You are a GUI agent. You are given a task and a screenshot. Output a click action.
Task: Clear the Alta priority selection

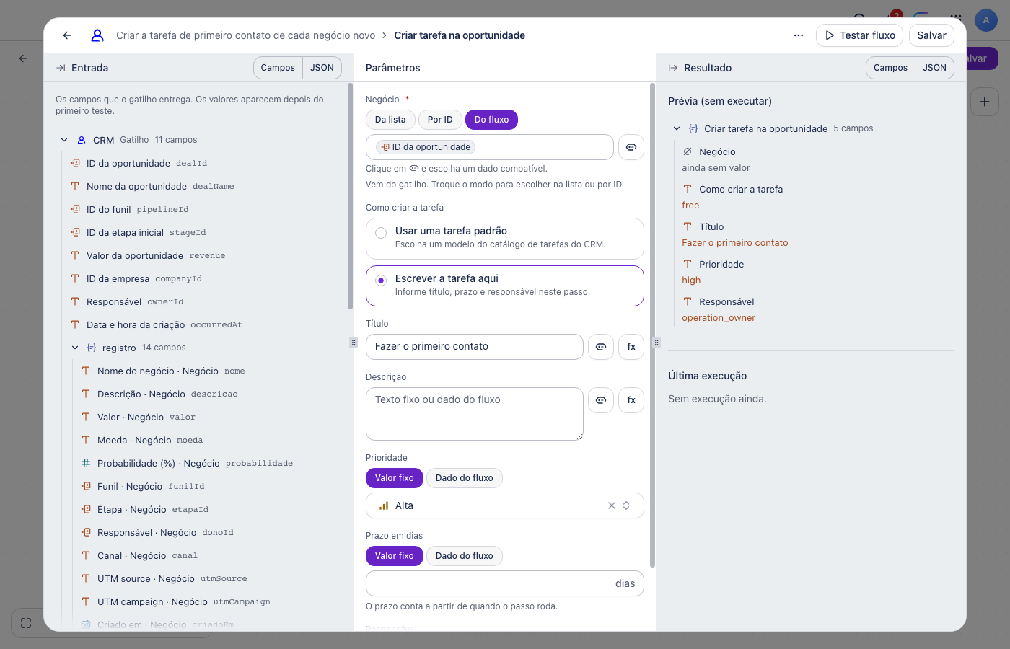(612, 505)
